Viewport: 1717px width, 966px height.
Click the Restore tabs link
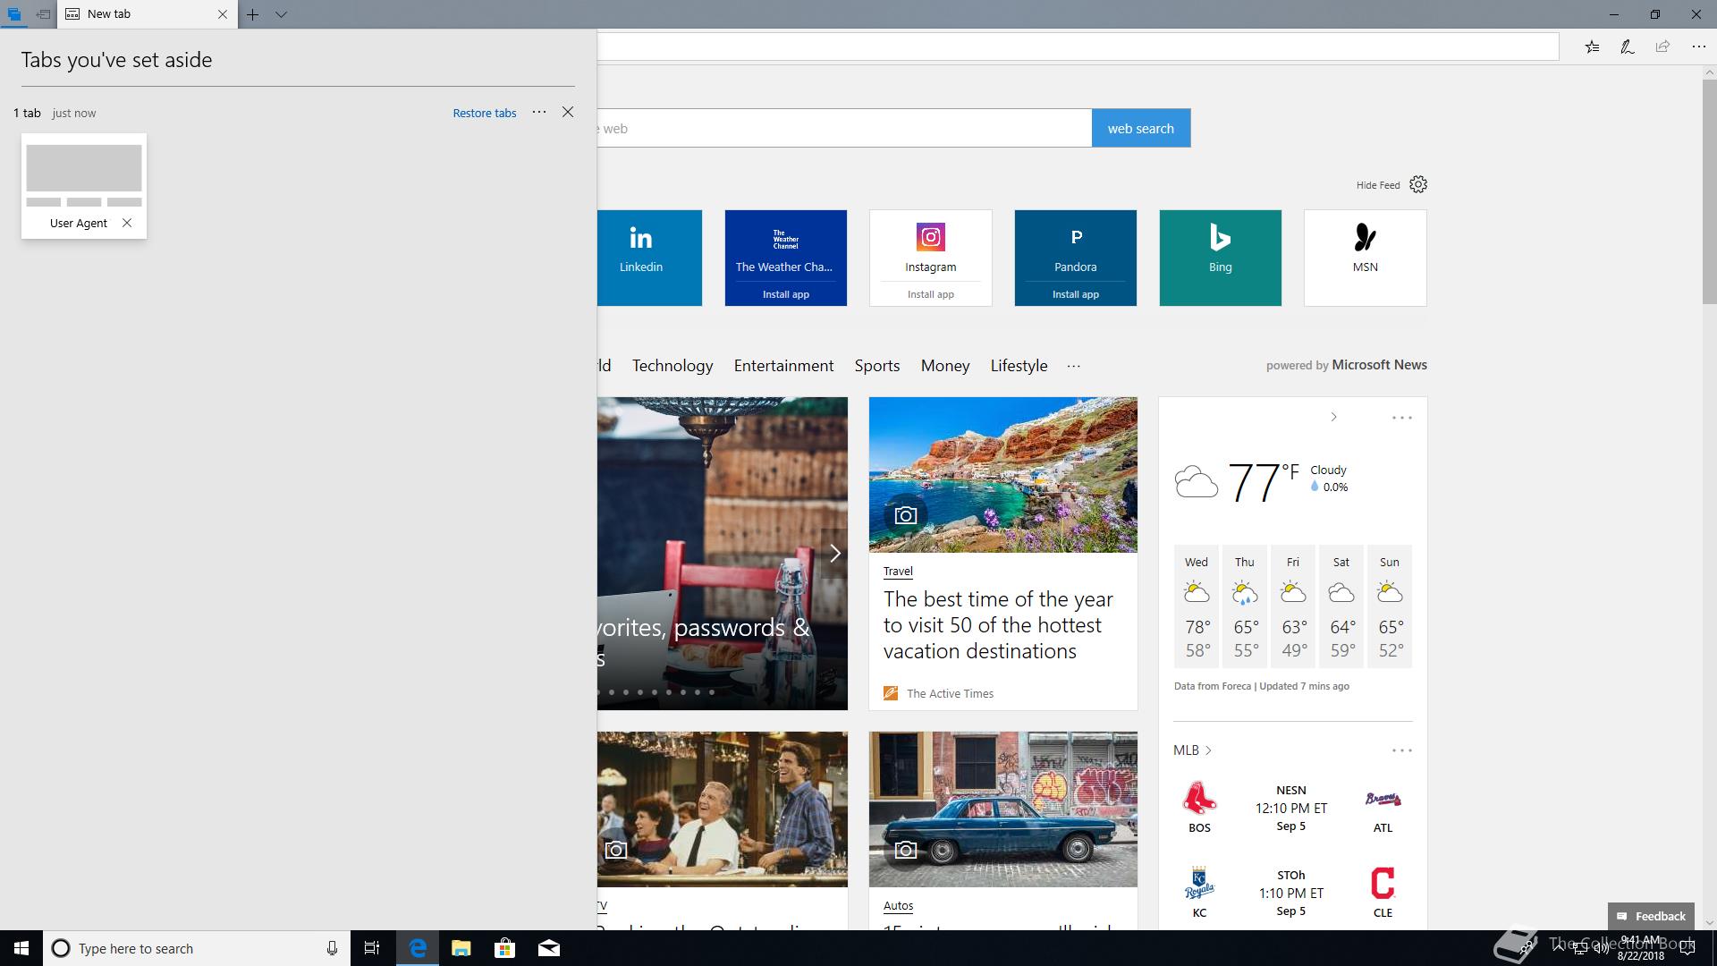pos(485,113)
